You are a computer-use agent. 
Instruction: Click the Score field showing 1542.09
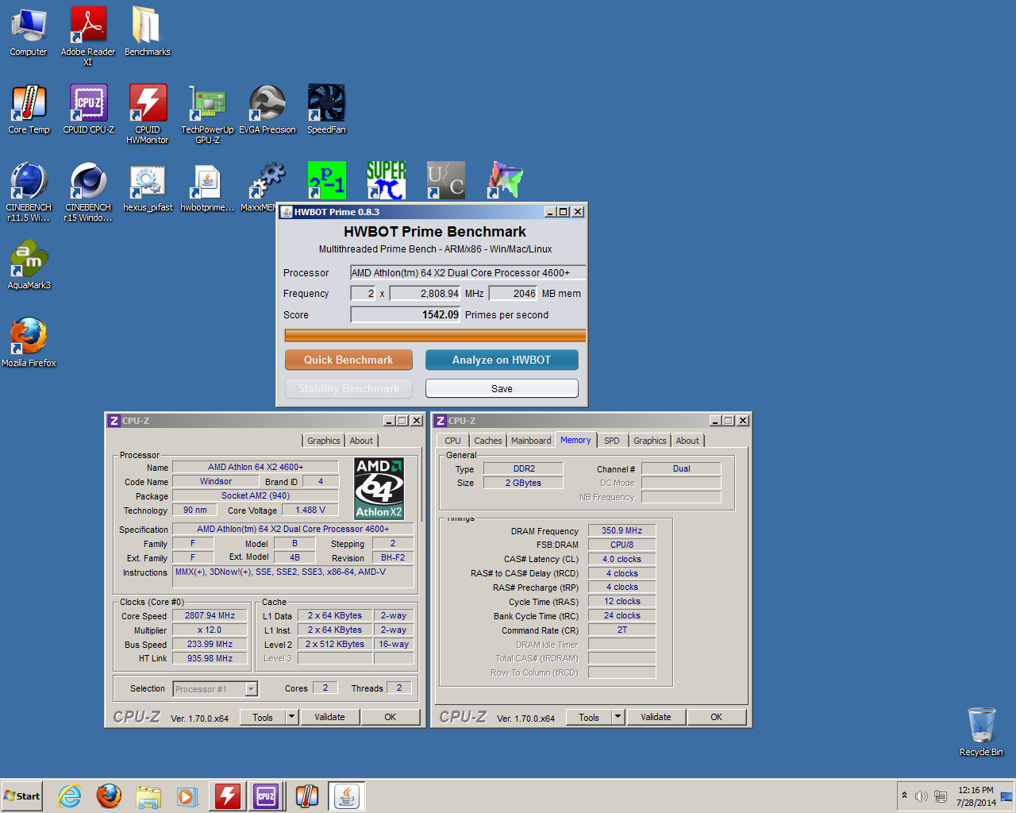click(x=406, y=314)
